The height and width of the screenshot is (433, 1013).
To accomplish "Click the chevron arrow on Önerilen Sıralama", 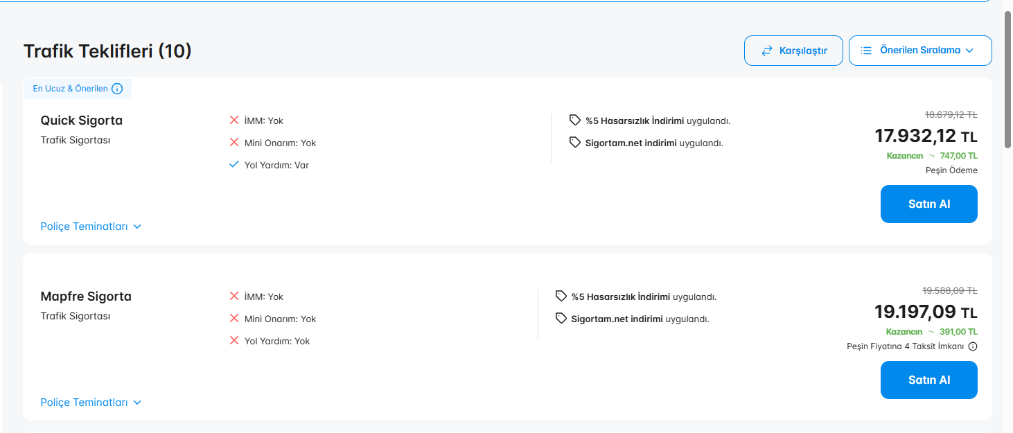I will [969, 51].
